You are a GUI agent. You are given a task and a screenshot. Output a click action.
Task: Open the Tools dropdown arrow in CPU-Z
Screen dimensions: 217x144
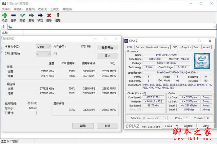tap(177, 126)
